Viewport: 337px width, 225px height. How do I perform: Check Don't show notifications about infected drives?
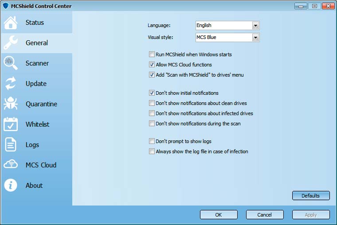[x=152, y=113]
